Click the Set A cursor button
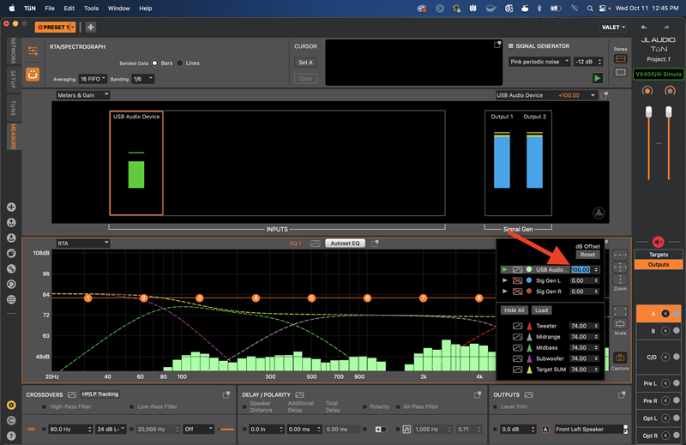Viewport: 686px width, 445px height. click(305, 62)
